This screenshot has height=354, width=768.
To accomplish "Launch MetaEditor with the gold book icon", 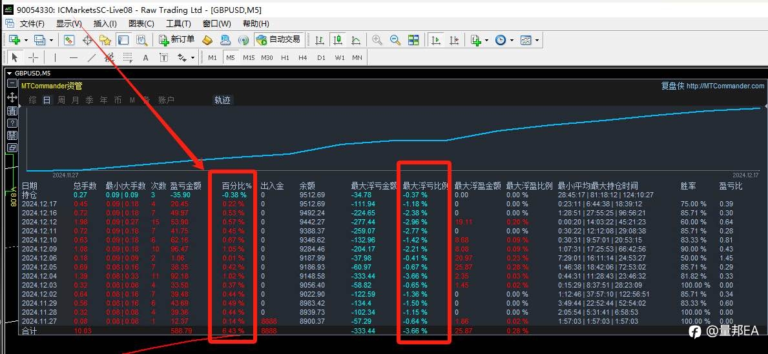I will click(x=207, y=40).
